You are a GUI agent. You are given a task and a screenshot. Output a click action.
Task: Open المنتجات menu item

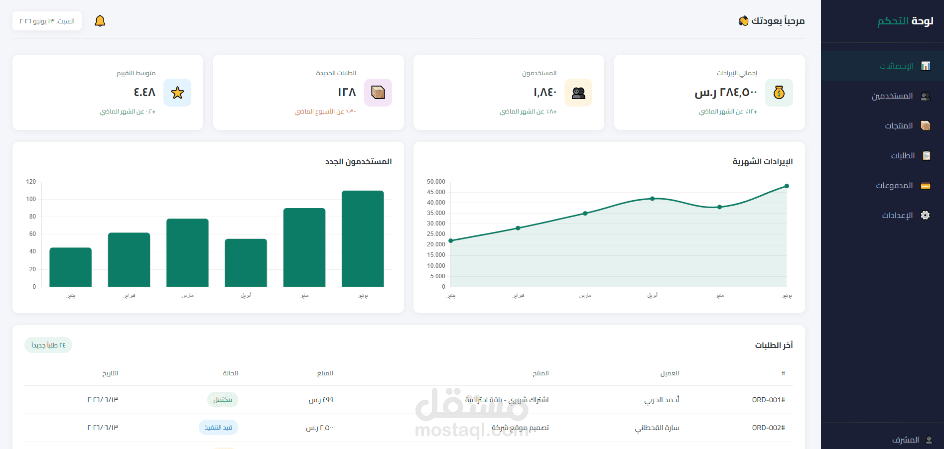point(882,125)
